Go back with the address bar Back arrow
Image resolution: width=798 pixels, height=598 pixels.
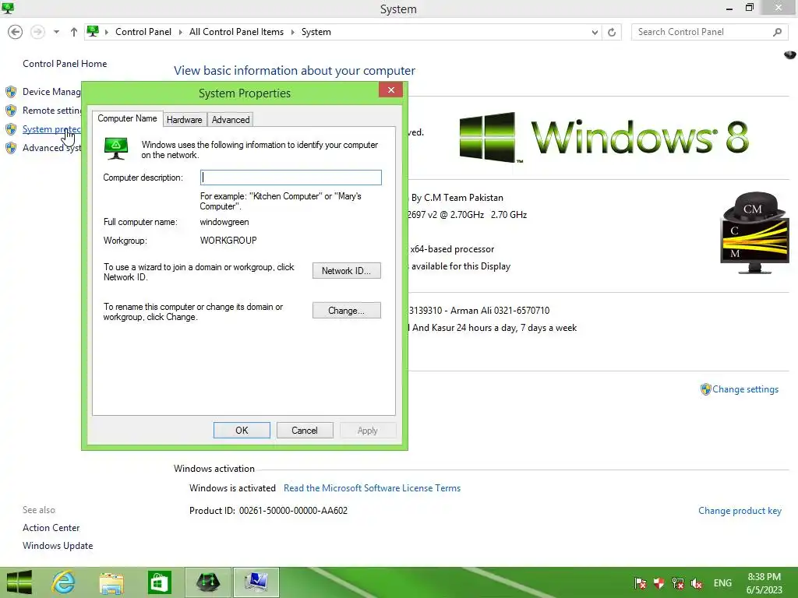tap(16, 32)
